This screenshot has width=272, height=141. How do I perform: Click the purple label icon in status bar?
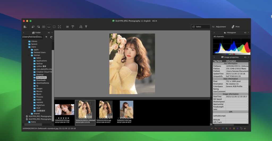pos(237,128)
